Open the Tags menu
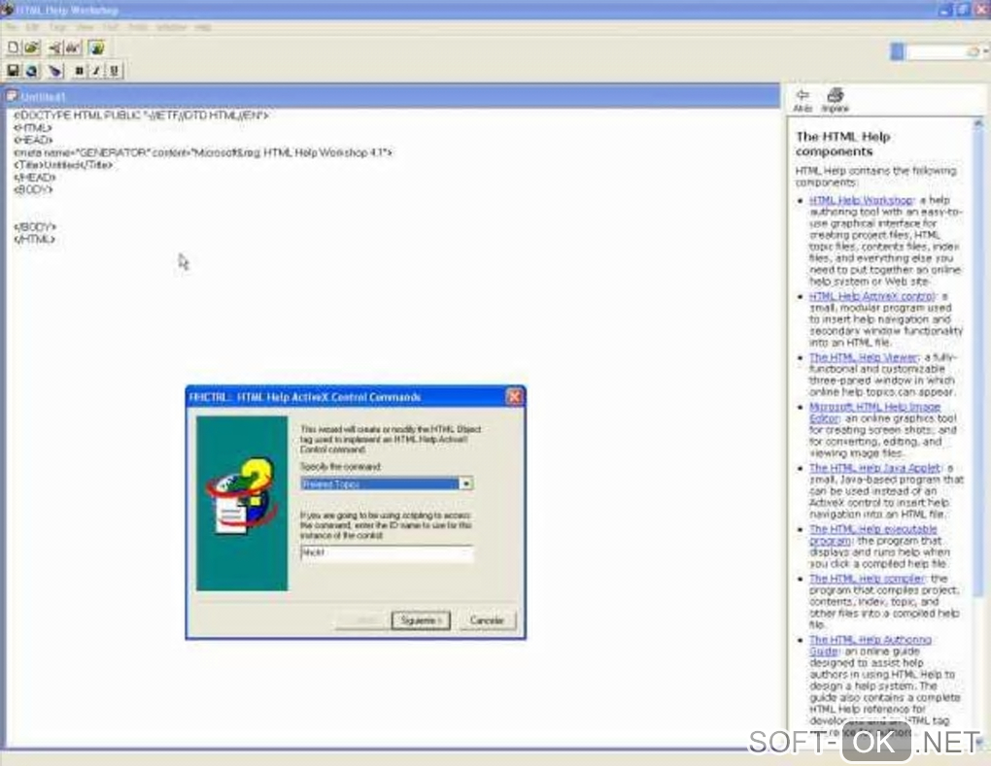This screenshot has height=766, width=991. (x=57, y=27)
